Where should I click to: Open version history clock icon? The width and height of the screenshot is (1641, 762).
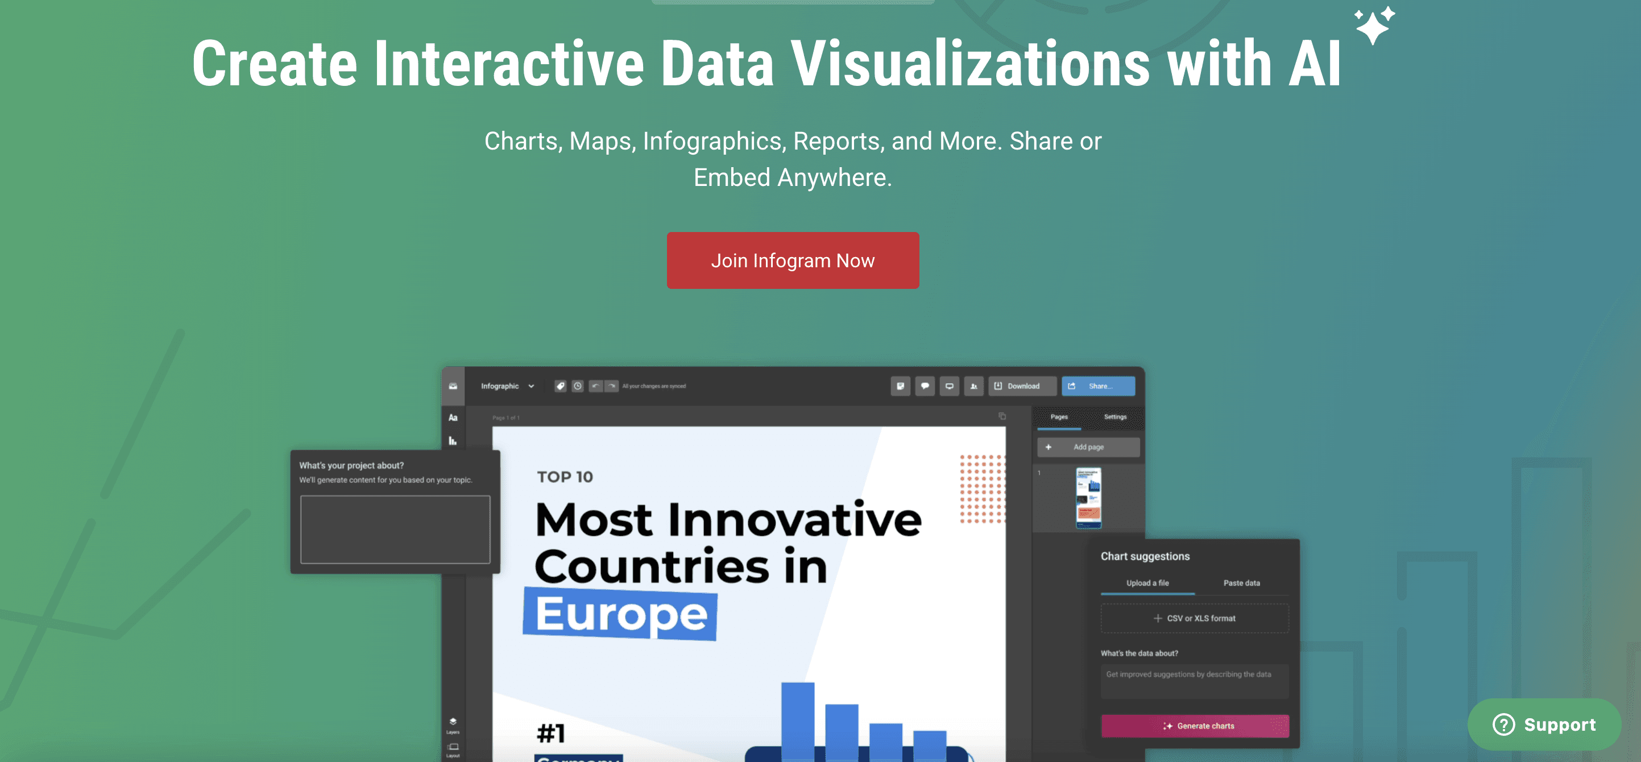coord(577,386)
